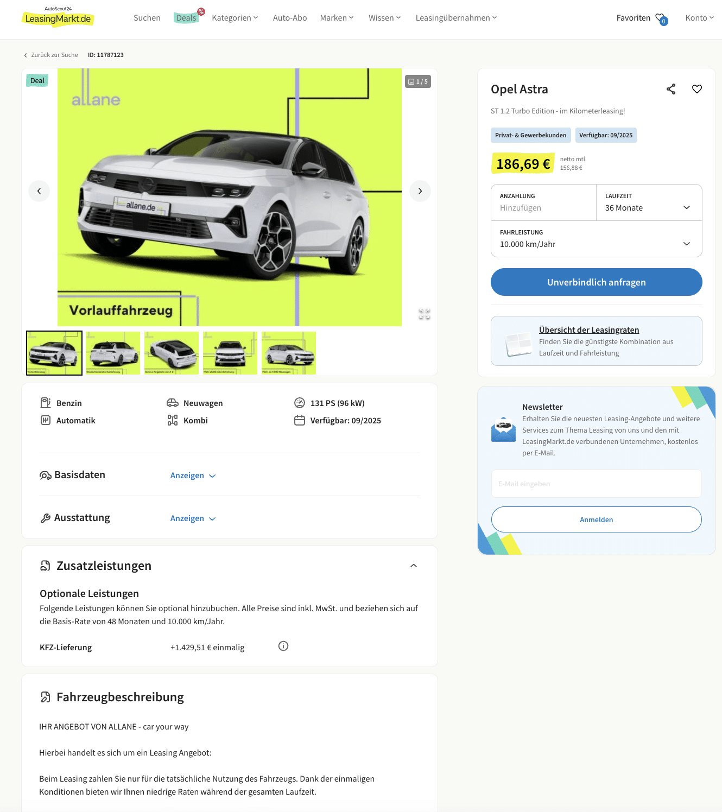Show next car image with right arrow
Screen dimensions: 722x812
click(x=420, y=191)
